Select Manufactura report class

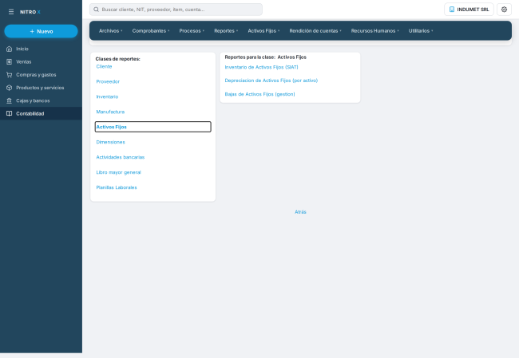click(x=110, y=112)
